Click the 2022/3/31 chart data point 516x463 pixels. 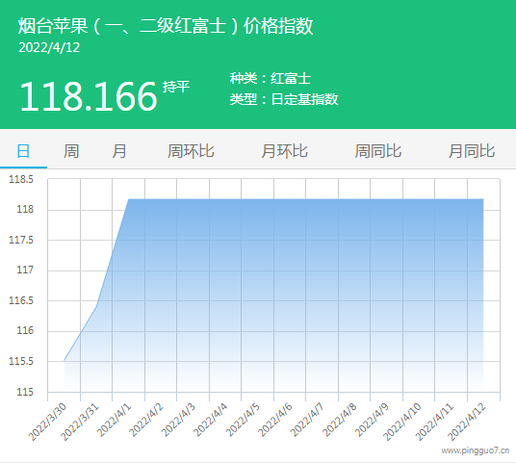point(96,306)
